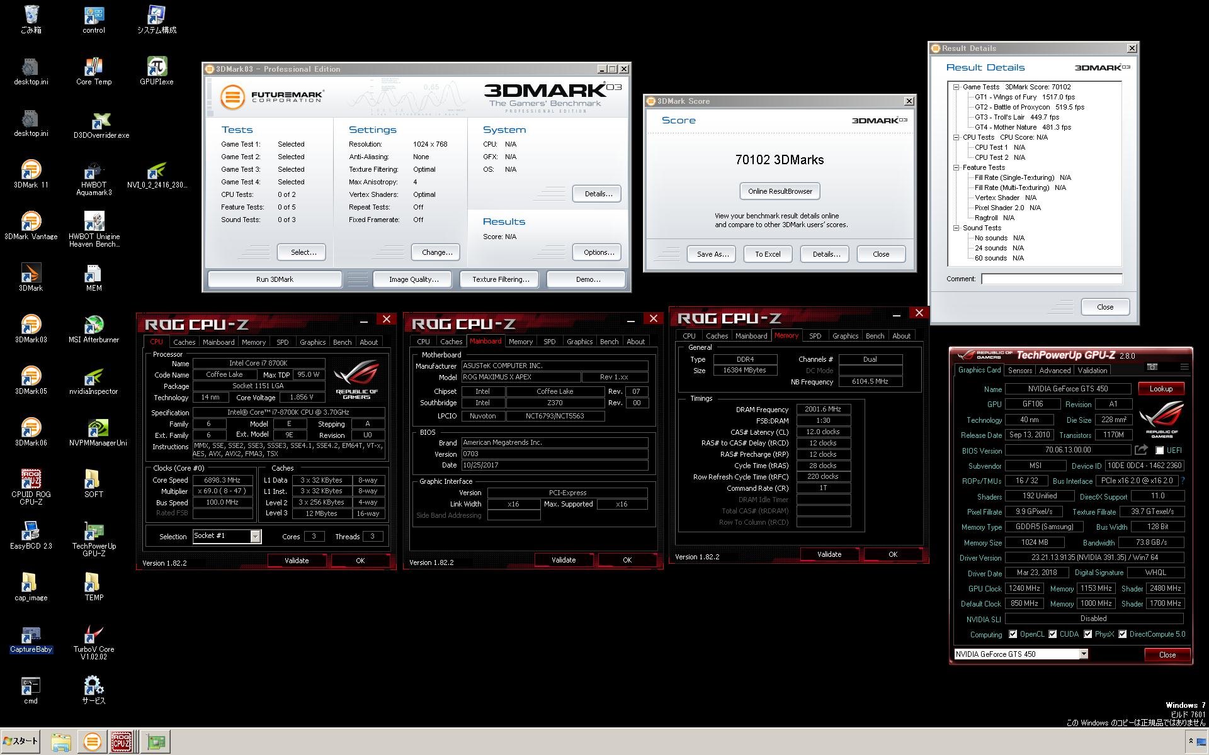
Task: Launch the Core Temp desktop icon
Action: (93, 71)
